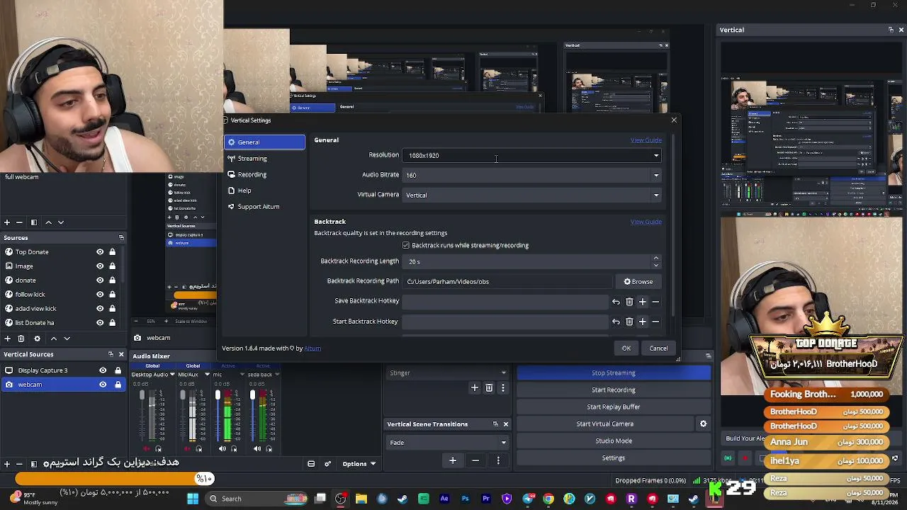This screenshot has height=510, width=907.
Task: Open virtual camera settings gear
Action: click(703, 424)
